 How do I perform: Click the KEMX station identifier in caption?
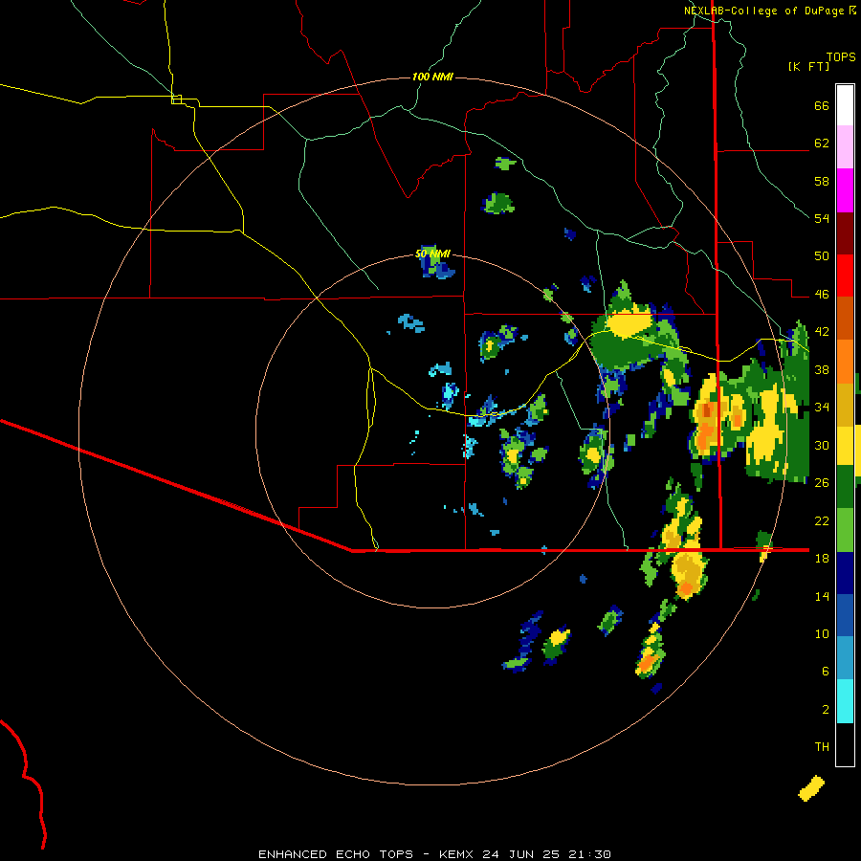point(455,854)
